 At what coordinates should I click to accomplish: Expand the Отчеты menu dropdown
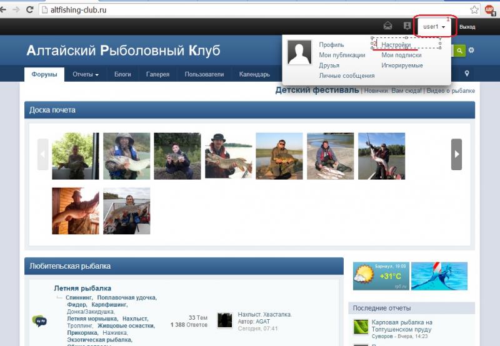85,74
